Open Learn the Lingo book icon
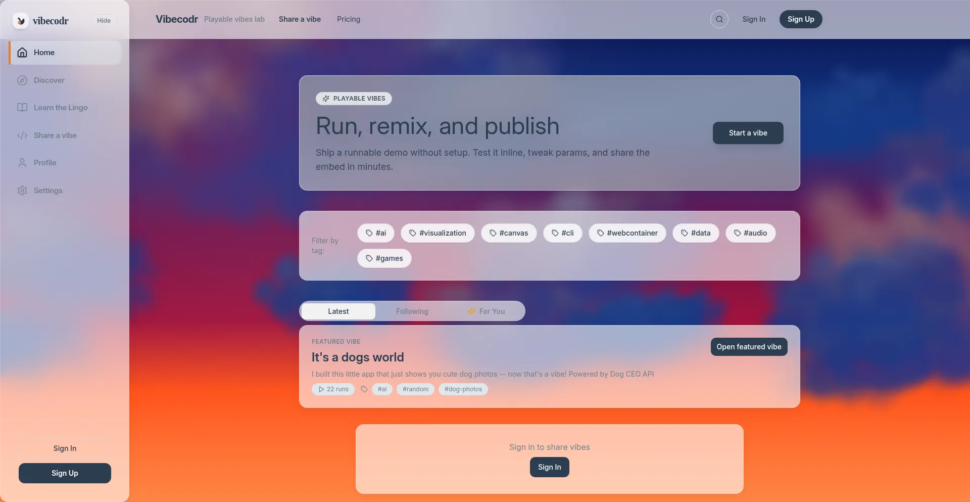Viewport: 970px width, 502px height. (x=22, y=108)
